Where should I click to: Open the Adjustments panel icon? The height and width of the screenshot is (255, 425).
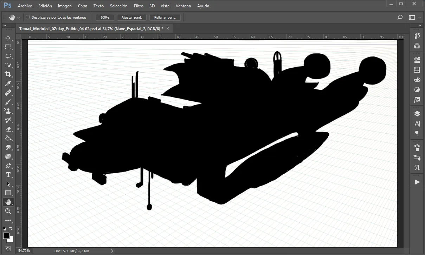coord(417,90)
